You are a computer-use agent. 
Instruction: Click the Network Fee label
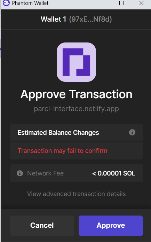coord(45,173)
